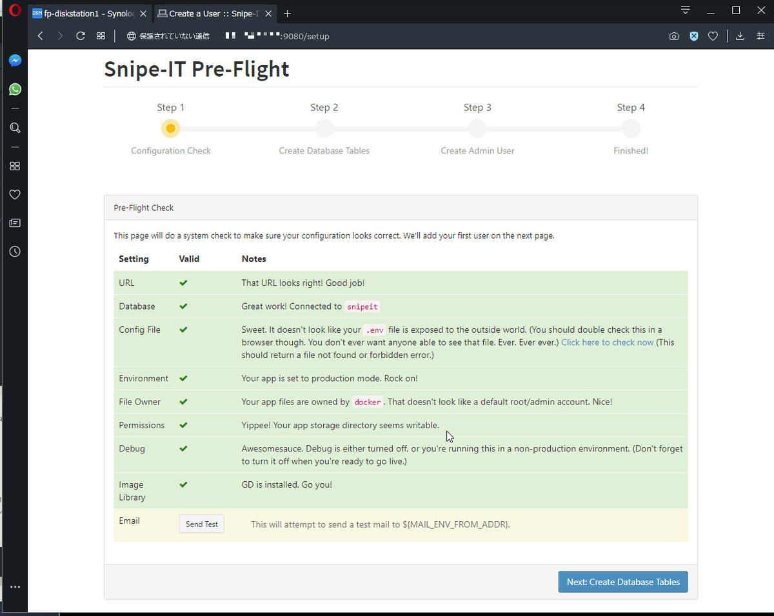Open the downloads icon
Viewport: 774px width, 616px height.
tap(740, 36)
